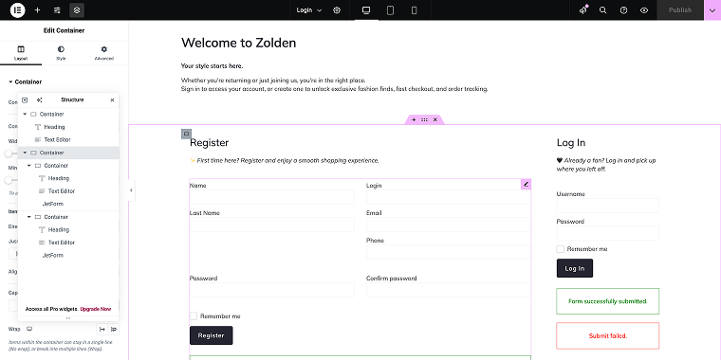
Task: Open page settings gear icon
Action: (x=337, y=10)
